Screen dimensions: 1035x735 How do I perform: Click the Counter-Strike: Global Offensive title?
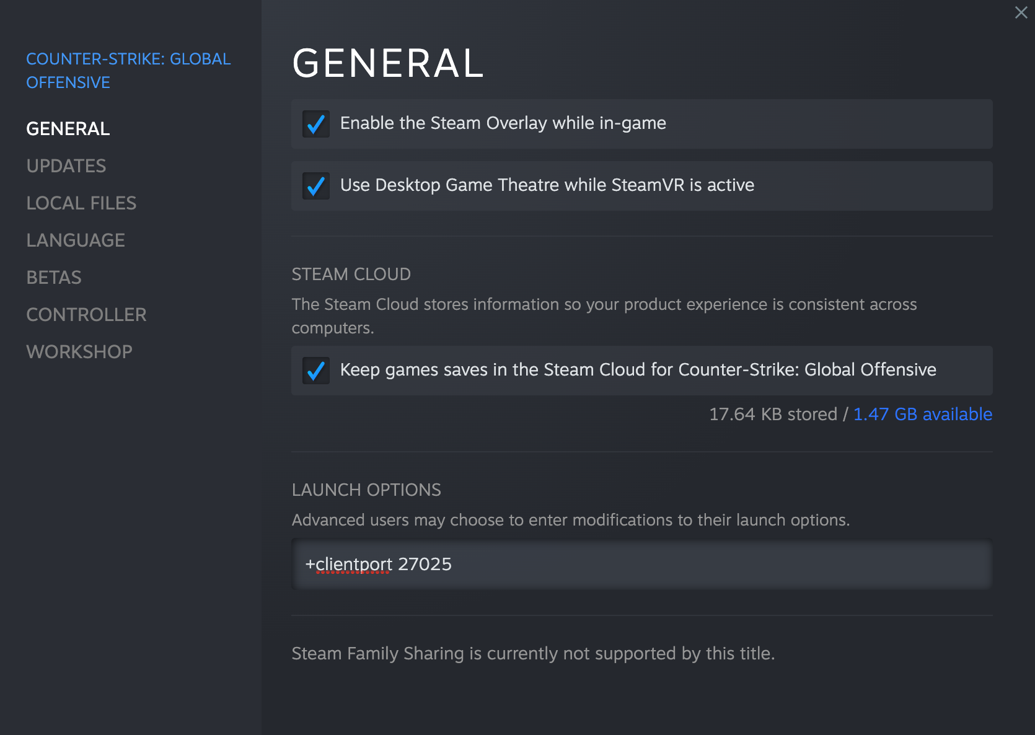pyautogui.click(x=128, y=71)
